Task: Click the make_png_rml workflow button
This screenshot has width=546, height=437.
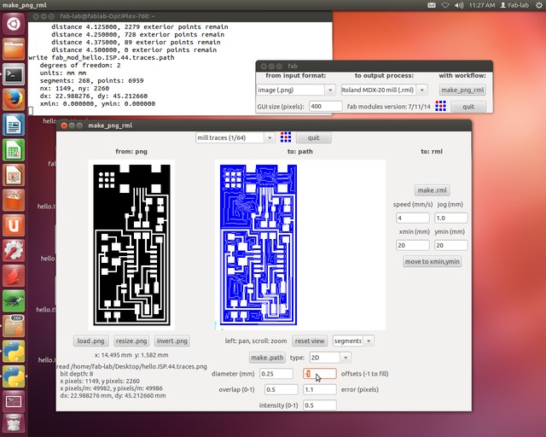Action: pyautogui.click(x=462, y=90)
